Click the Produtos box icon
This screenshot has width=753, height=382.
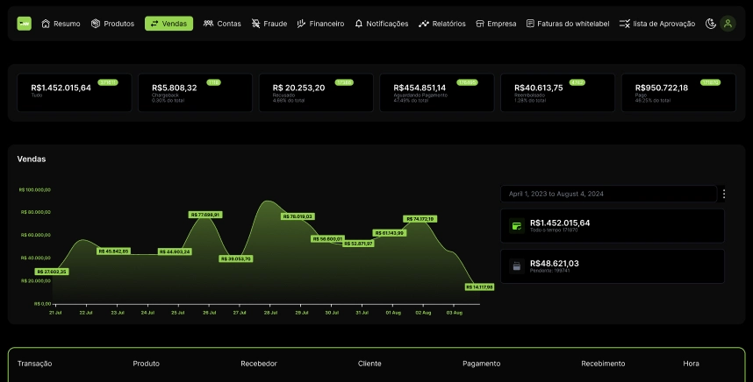click(96, 24)
